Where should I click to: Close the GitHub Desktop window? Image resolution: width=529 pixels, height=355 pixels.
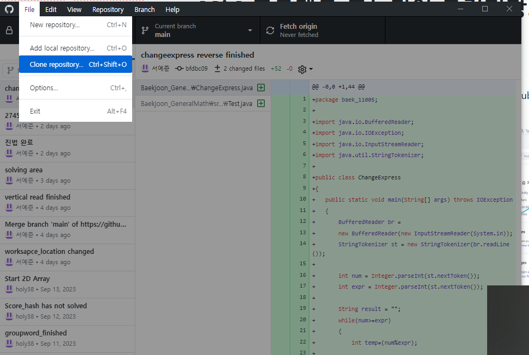[509, 9]
